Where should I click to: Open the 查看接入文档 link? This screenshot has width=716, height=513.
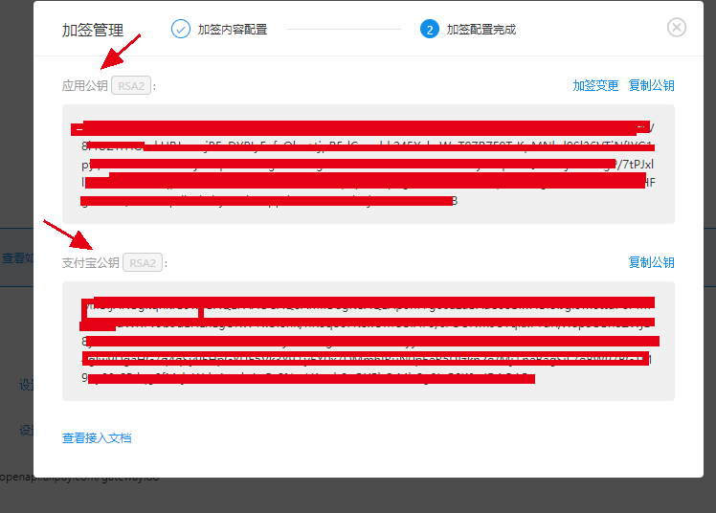pyautogui.click(x=97, y=438)
